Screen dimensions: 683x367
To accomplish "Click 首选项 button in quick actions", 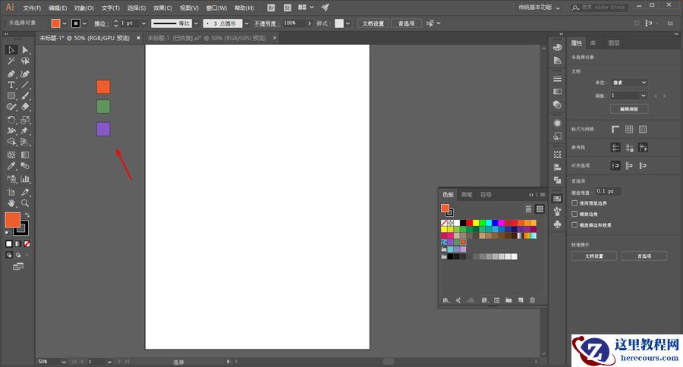I will [x=644, y=256].
